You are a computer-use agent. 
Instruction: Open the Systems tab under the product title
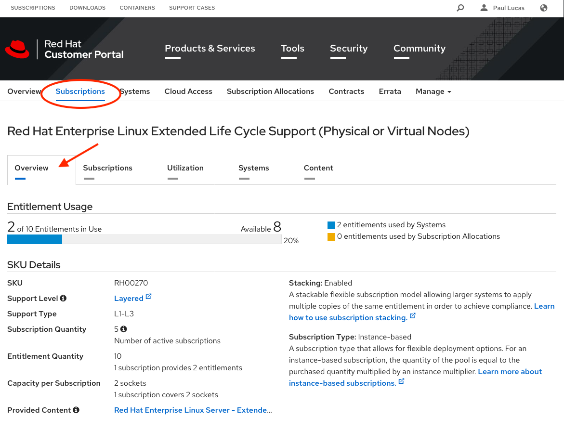(x=253, y=168)
